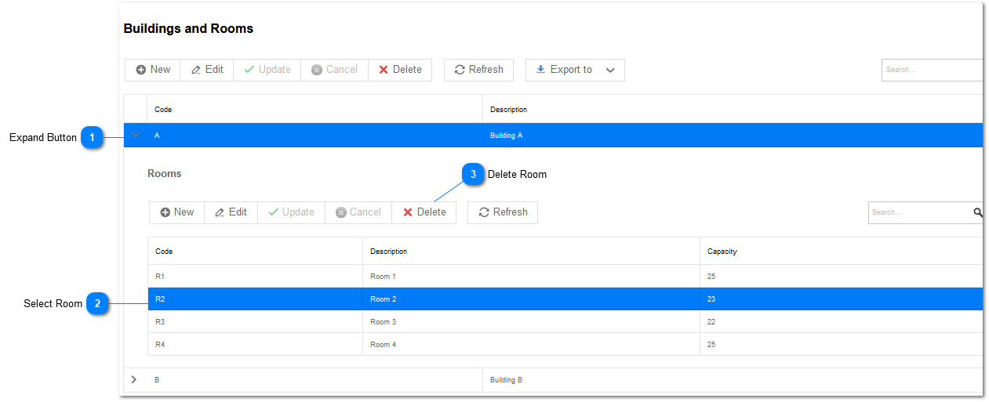Image resolution: width=989 pixels, height=402 pixels.
Task: Sort rooms by Description column header
Action: 388,252
